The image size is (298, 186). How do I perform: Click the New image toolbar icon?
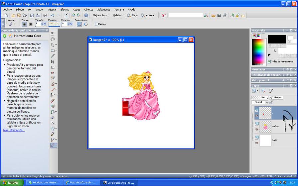[x=6, y=15]
